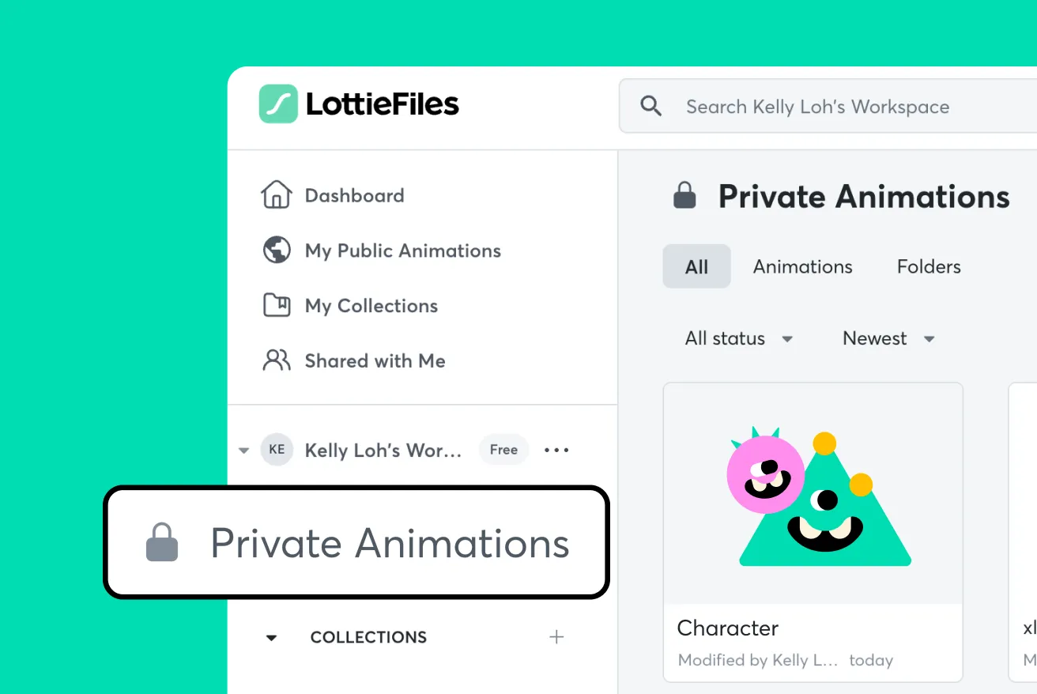Collapse the COLLECTIONS section
The width and height of the screenshot is (1037, 694).
click(271, 637)
